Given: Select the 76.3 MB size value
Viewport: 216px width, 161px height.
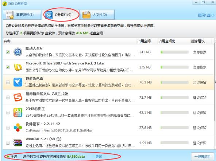Looking at the screenshot, I should (146, 82).
